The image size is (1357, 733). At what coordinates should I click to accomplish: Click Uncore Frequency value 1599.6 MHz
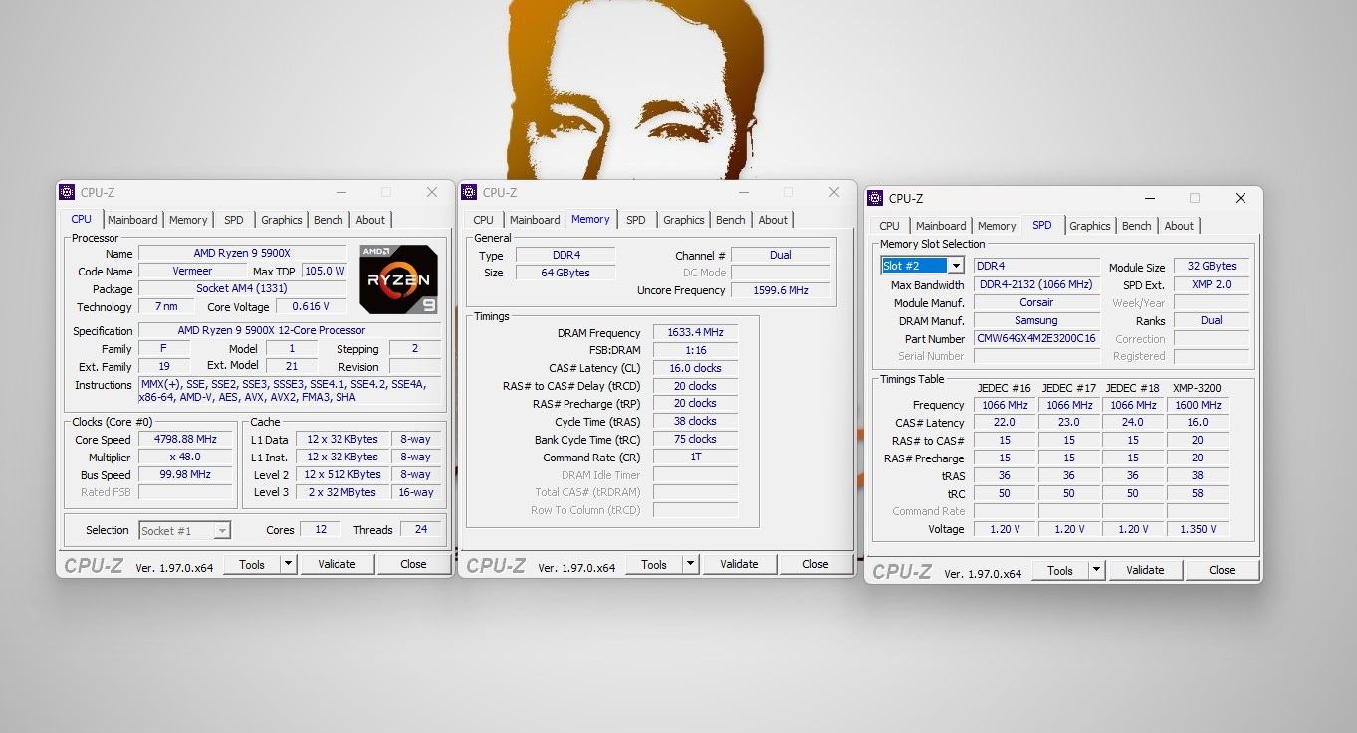tap(781, 290)
